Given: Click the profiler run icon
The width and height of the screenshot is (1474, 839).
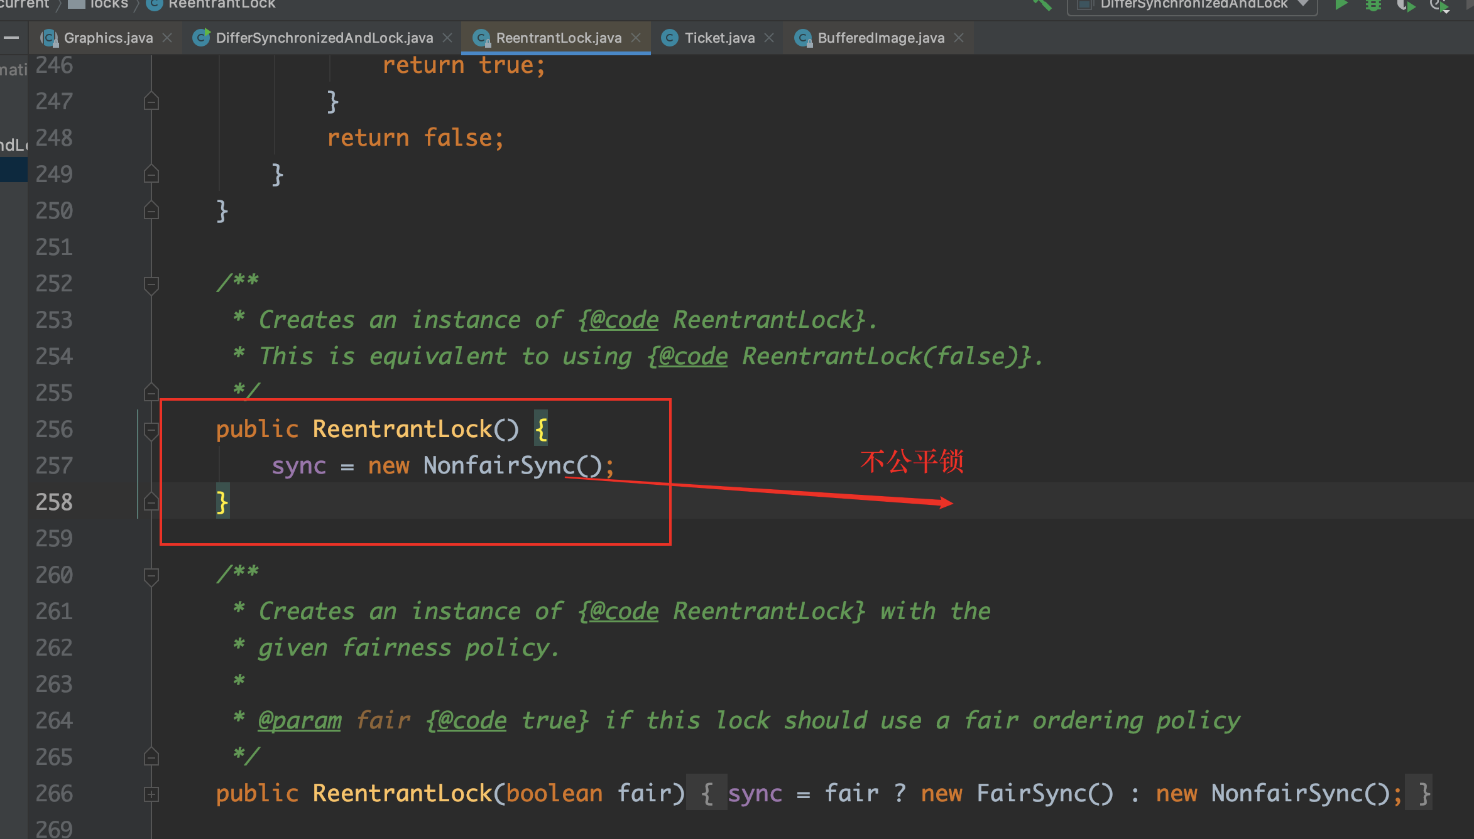Looking at the screenshot, I should click(1439, 6).
